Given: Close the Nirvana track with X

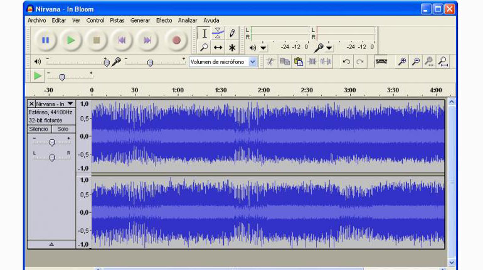Looking at the screenshot, I should click(31, 104).
